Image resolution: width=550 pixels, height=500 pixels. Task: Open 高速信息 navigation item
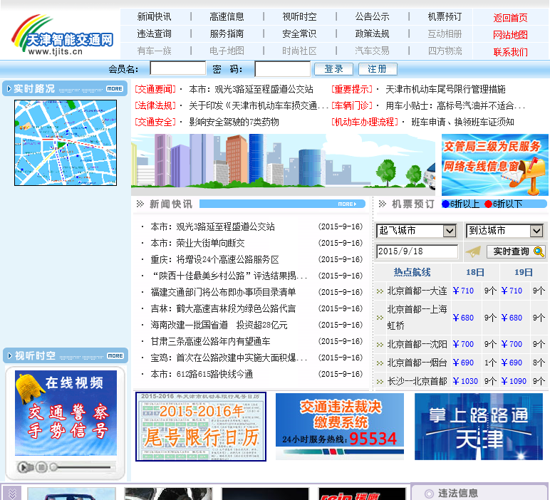(x=227, y=16)
